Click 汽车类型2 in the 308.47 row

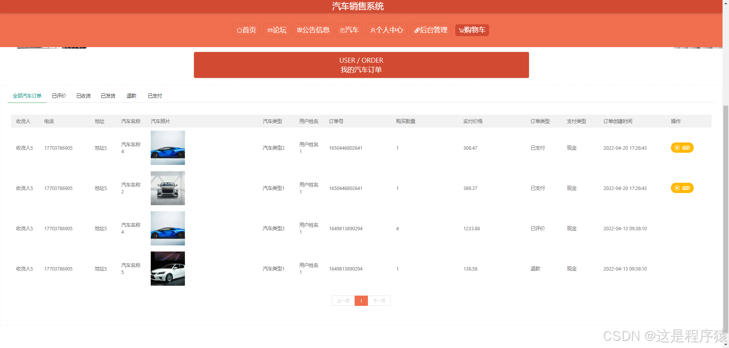pyautogui.click(x=273, y=148)
